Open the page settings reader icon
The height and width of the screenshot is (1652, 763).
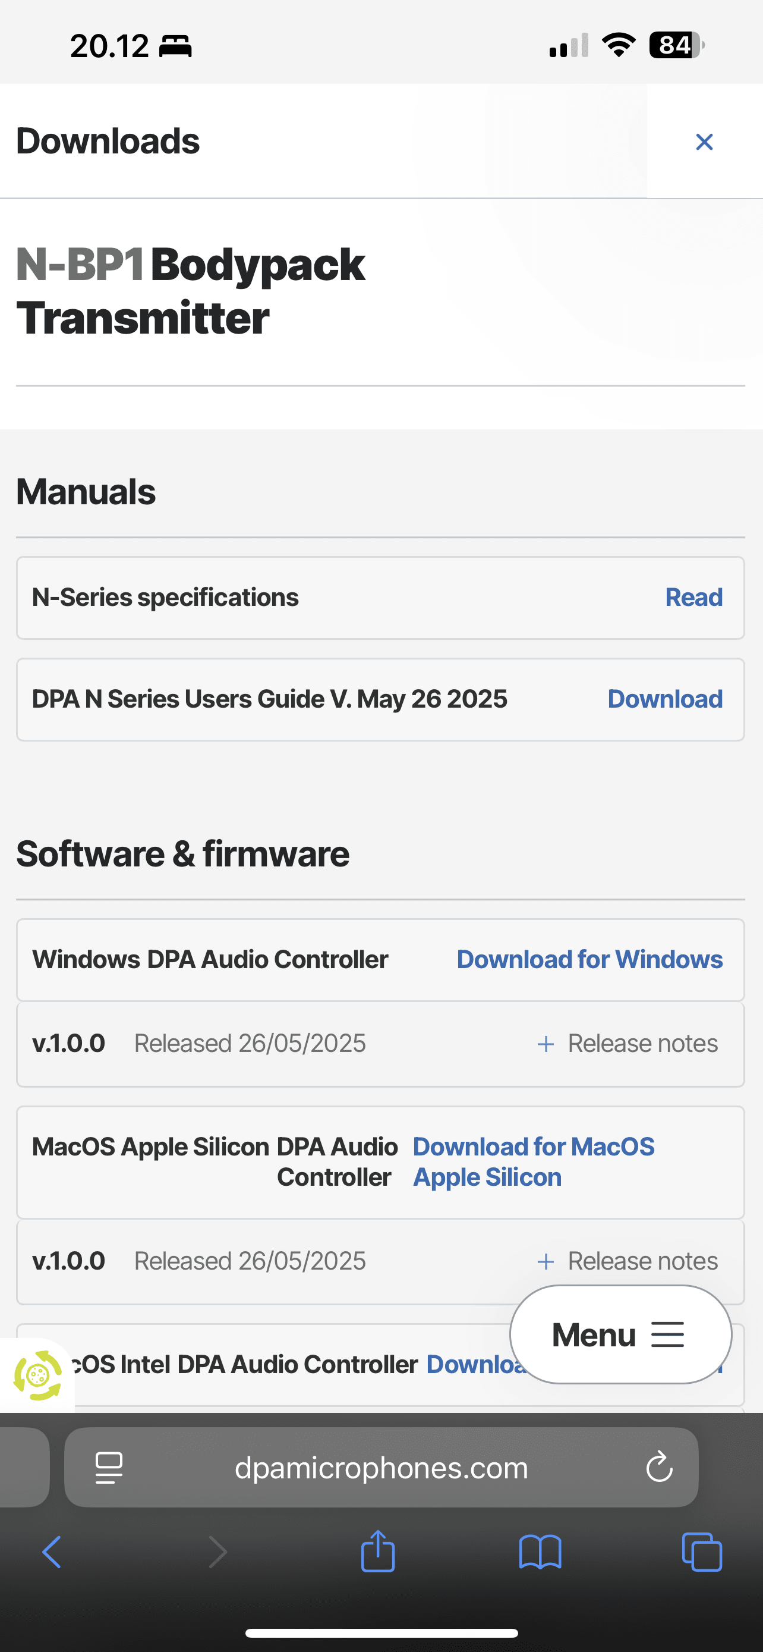[109, 1467]
